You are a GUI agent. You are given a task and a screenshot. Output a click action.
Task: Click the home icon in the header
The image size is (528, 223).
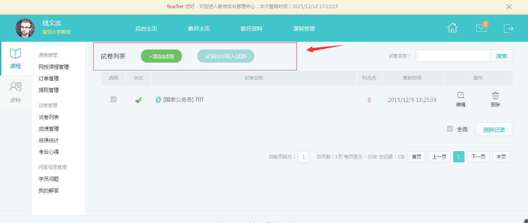tap(452, 28)
